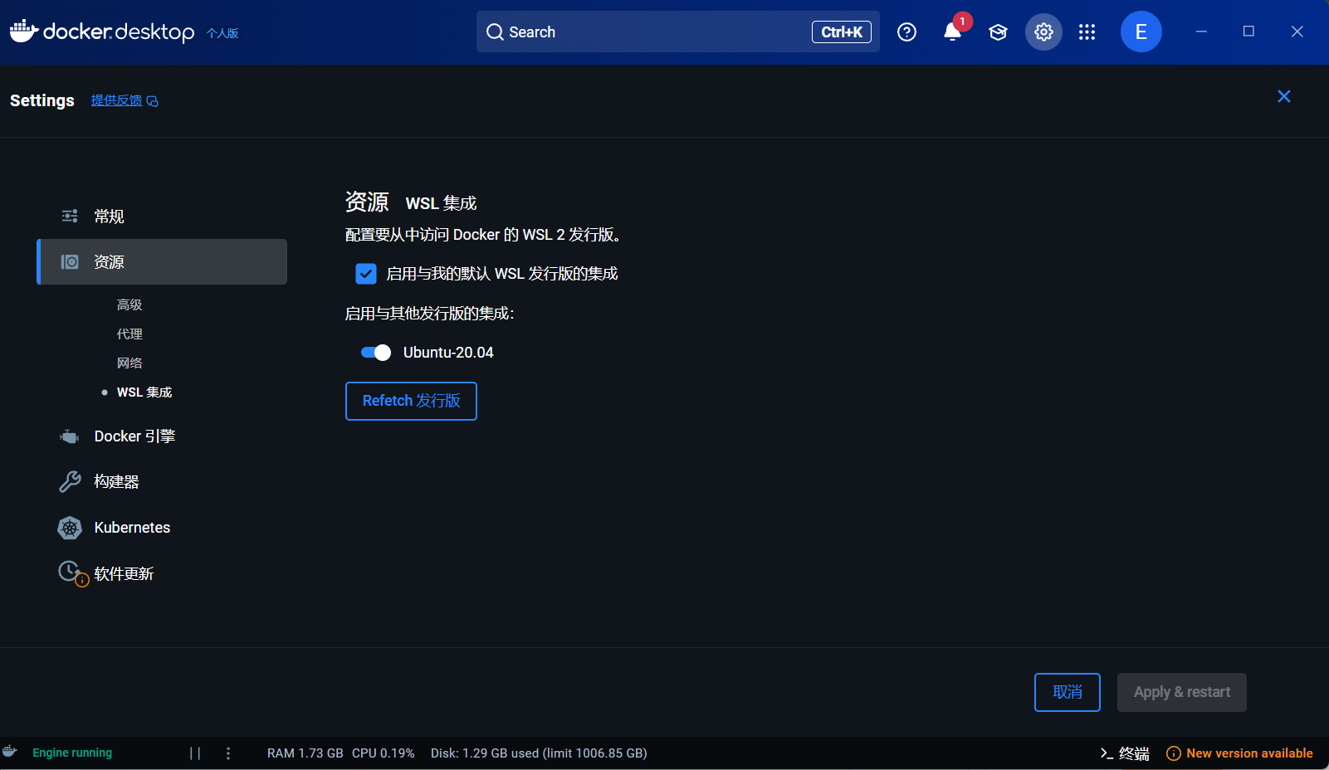The height and width of the screenshot is (770, 1329).
Task: Click the Apply & restart button
Action: point(1182,692)
